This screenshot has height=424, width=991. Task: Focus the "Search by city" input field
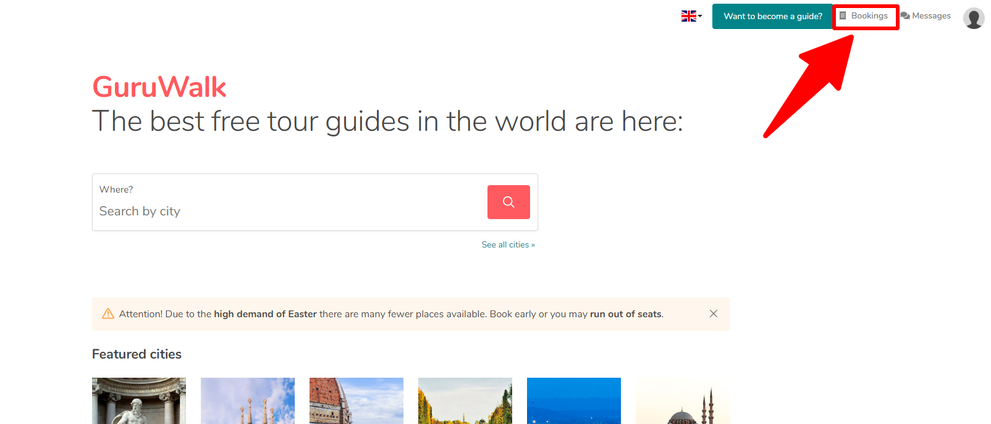point(290,211)
